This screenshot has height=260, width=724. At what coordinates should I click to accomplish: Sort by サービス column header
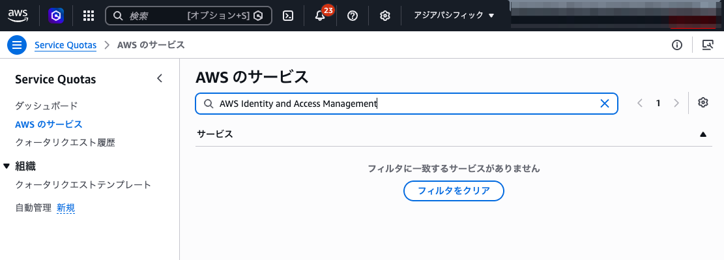point(214,134)
